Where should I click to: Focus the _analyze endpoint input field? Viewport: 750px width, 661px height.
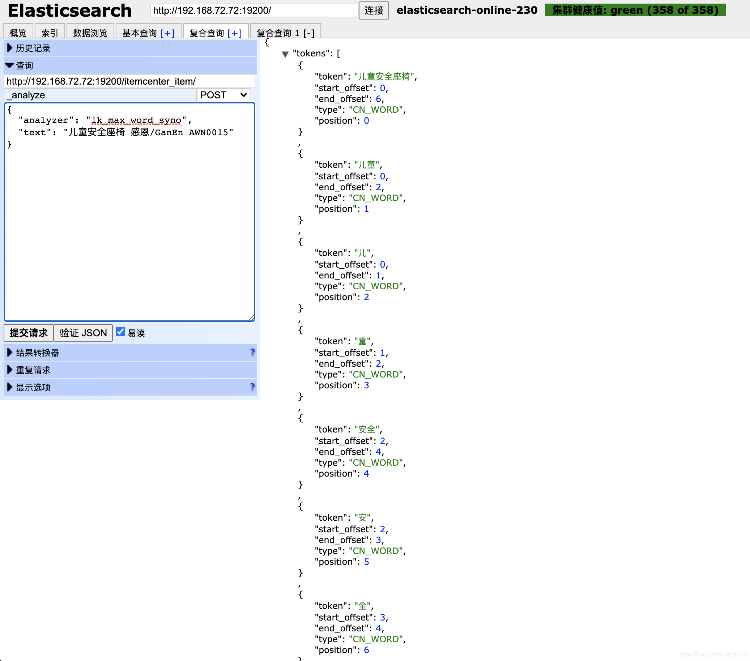tap(100, 95)
